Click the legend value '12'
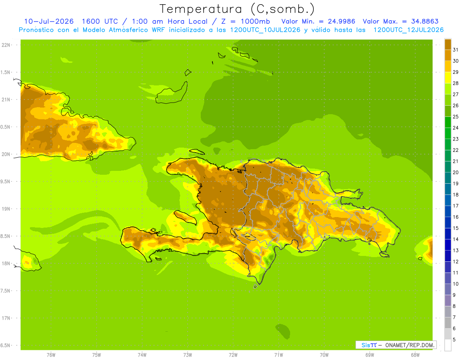This screenshot has width=466, height=360. click(x=456, y=261)
